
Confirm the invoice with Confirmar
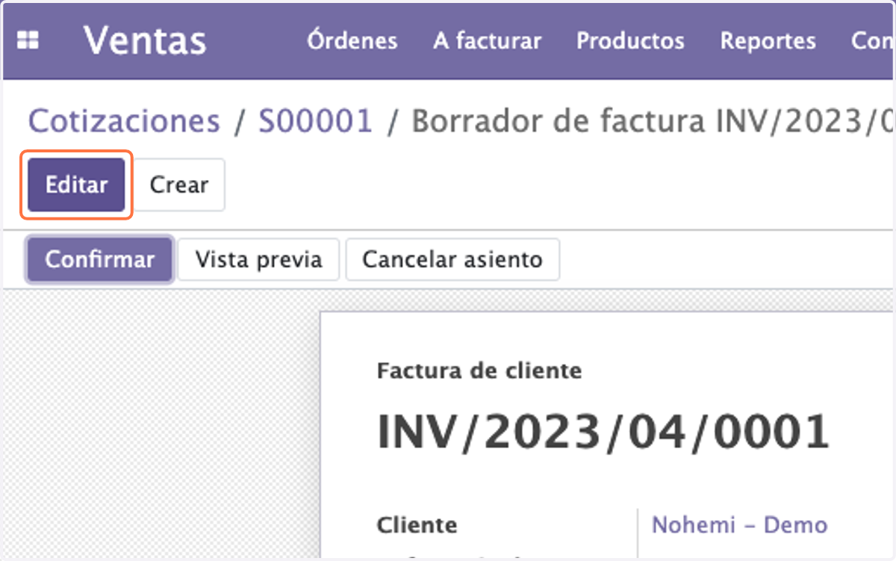tap(100, 259)
